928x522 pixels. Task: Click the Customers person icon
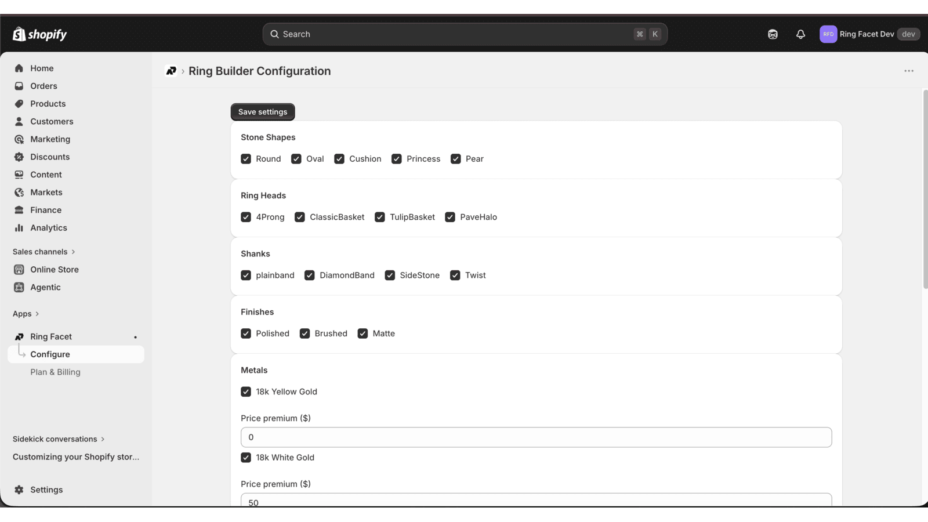click(19, 121)
